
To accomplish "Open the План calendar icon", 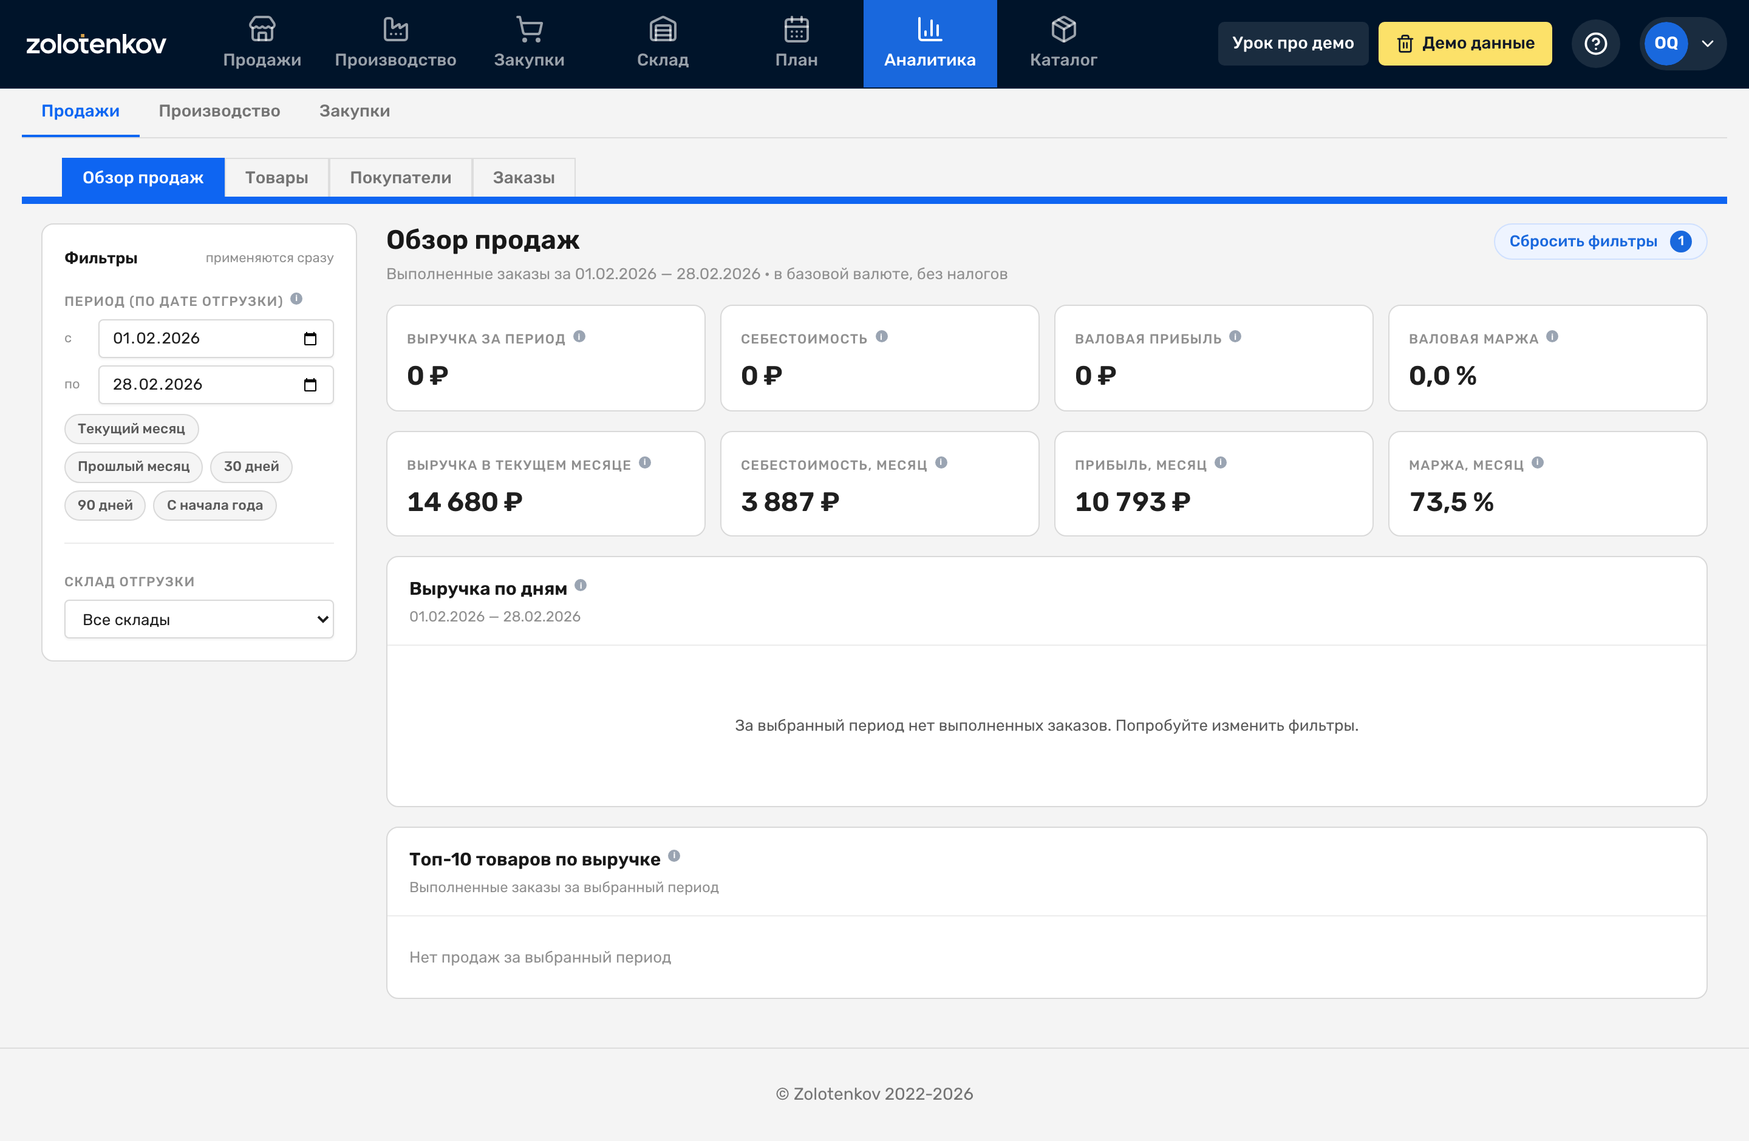I will [797, 29].
